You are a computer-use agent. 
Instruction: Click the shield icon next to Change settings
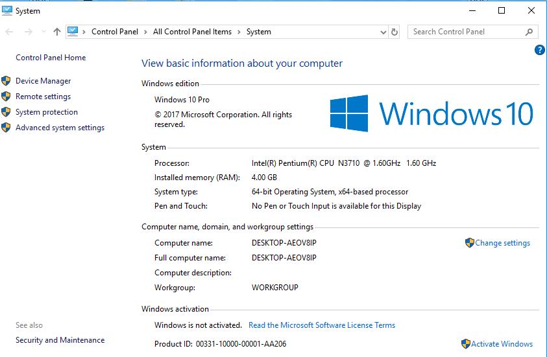470,243
